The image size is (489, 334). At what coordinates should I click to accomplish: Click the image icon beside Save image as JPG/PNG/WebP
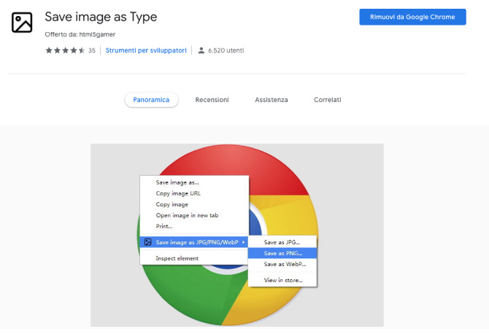click(x=148, y=242)
